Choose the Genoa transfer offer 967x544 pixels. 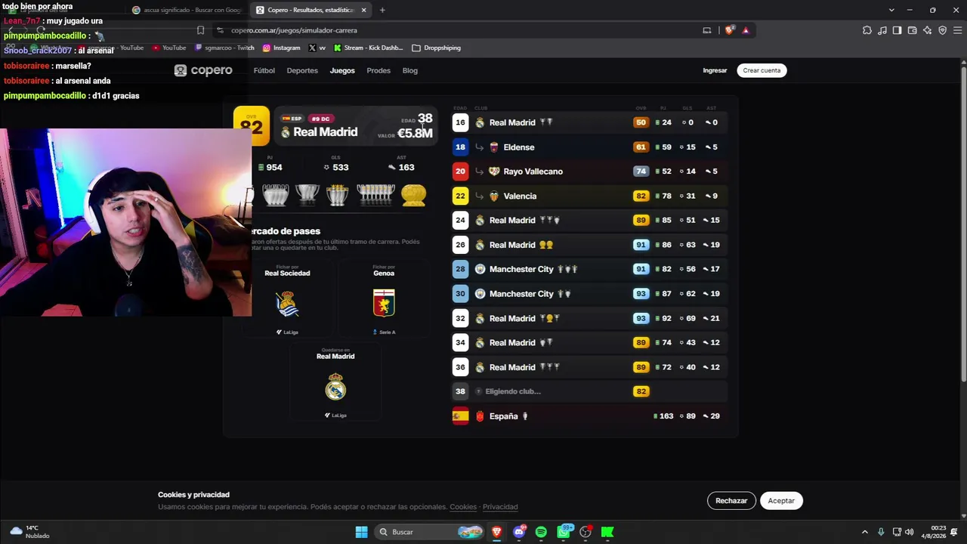tap(384, 299)
